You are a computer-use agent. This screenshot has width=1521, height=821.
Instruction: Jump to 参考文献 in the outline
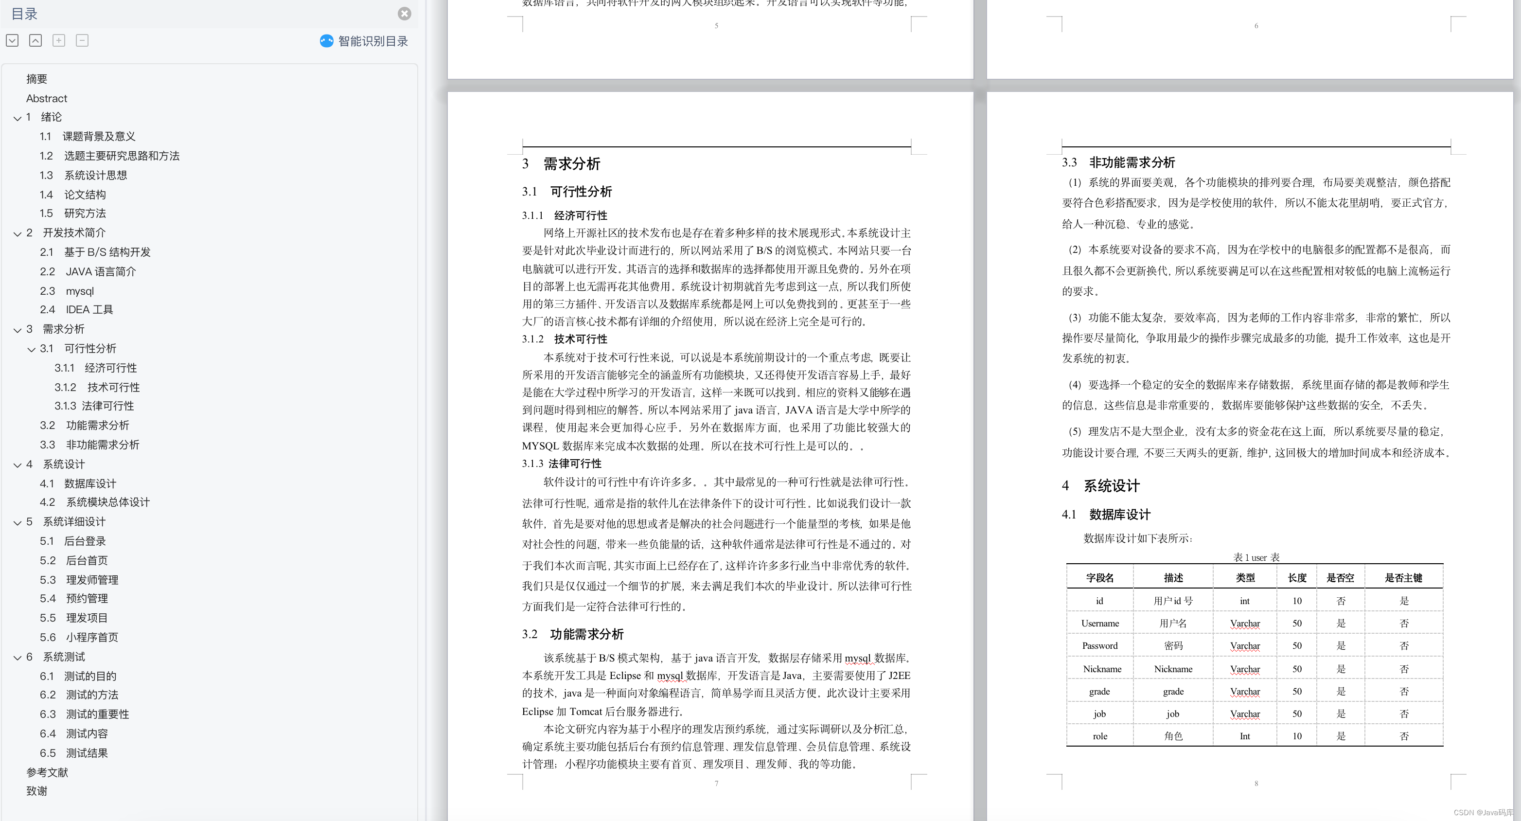pos(47,772)
